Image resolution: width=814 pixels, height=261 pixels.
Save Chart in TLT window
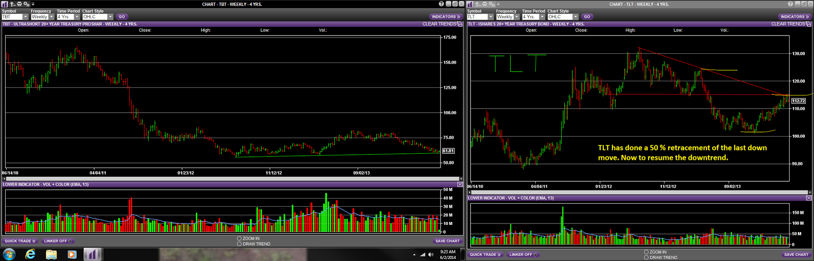[796, 255]
